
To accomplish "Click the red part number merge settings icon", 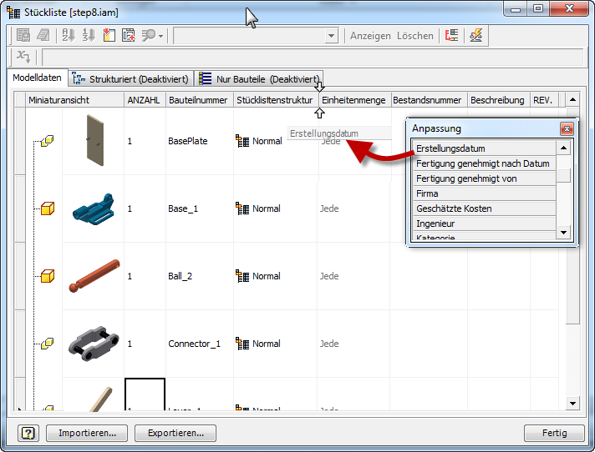I will point(451,36).
